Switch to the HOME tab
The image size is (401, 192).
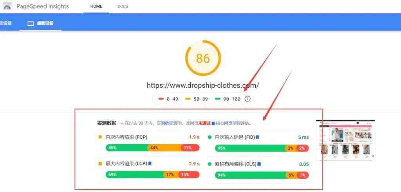click(96, 6)
